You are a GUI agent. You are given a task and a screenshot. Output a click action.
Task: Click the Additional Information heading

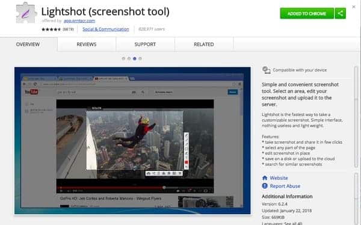[287, 197]
